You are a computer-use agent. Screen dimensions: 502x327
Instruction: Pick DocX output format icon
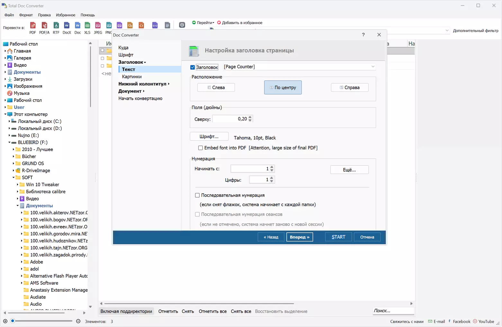67,25
